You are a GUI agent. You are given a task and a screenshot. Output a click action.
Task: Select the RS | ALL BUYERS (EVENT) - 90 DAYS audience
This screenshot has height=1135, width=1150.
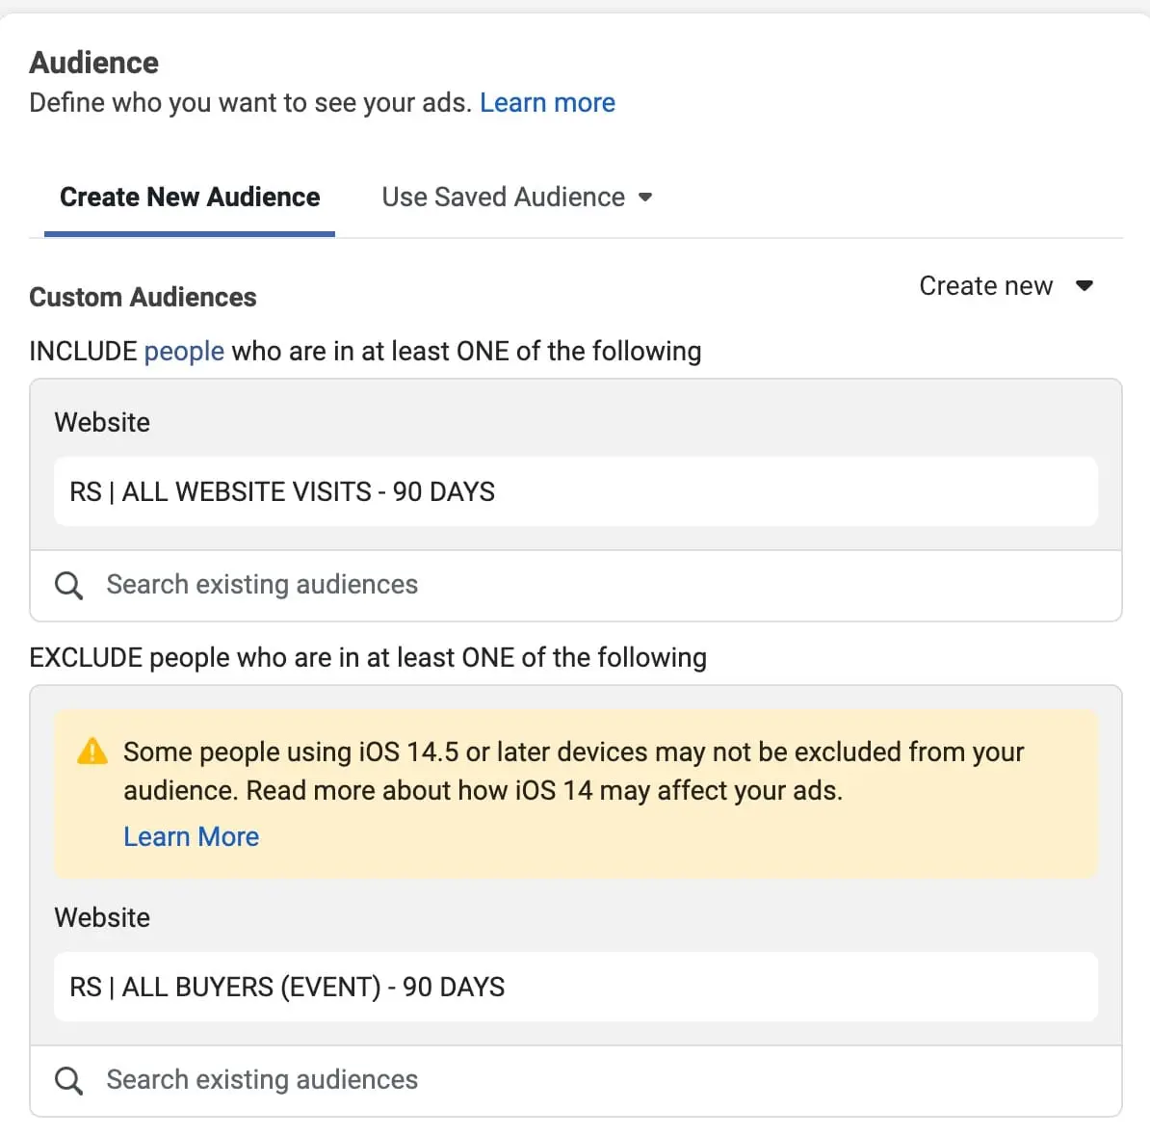tap(287, 987)
